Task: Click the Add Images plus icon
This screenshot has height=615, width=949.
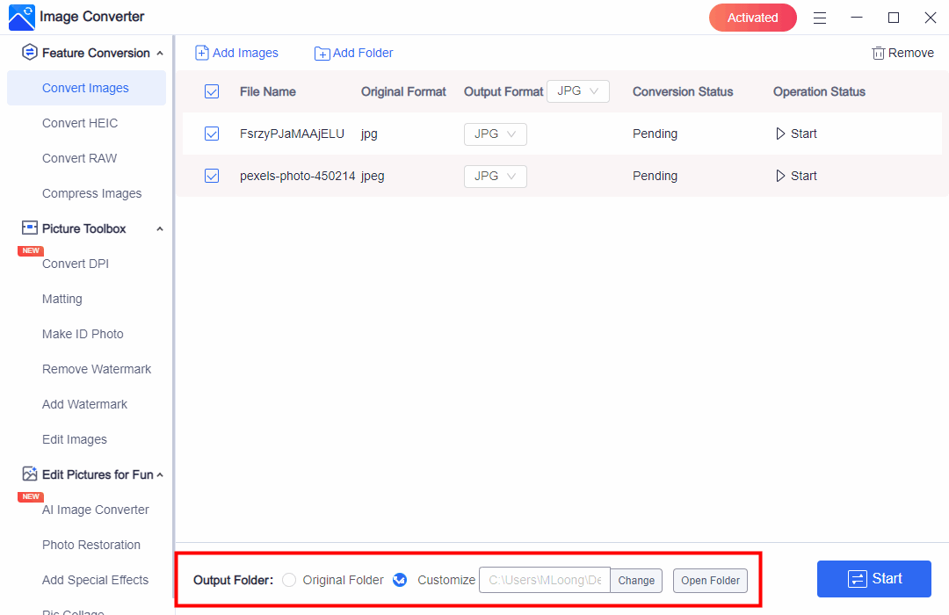Action: (202, 54)
